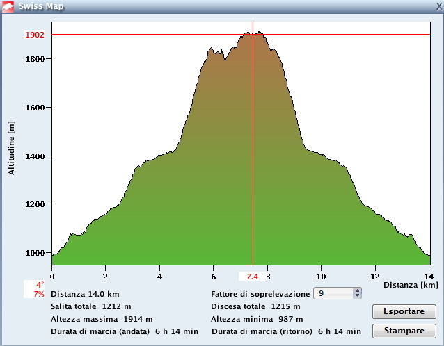Click the red 1902 altitude readout
444x346 pixels.
[35, 35]
